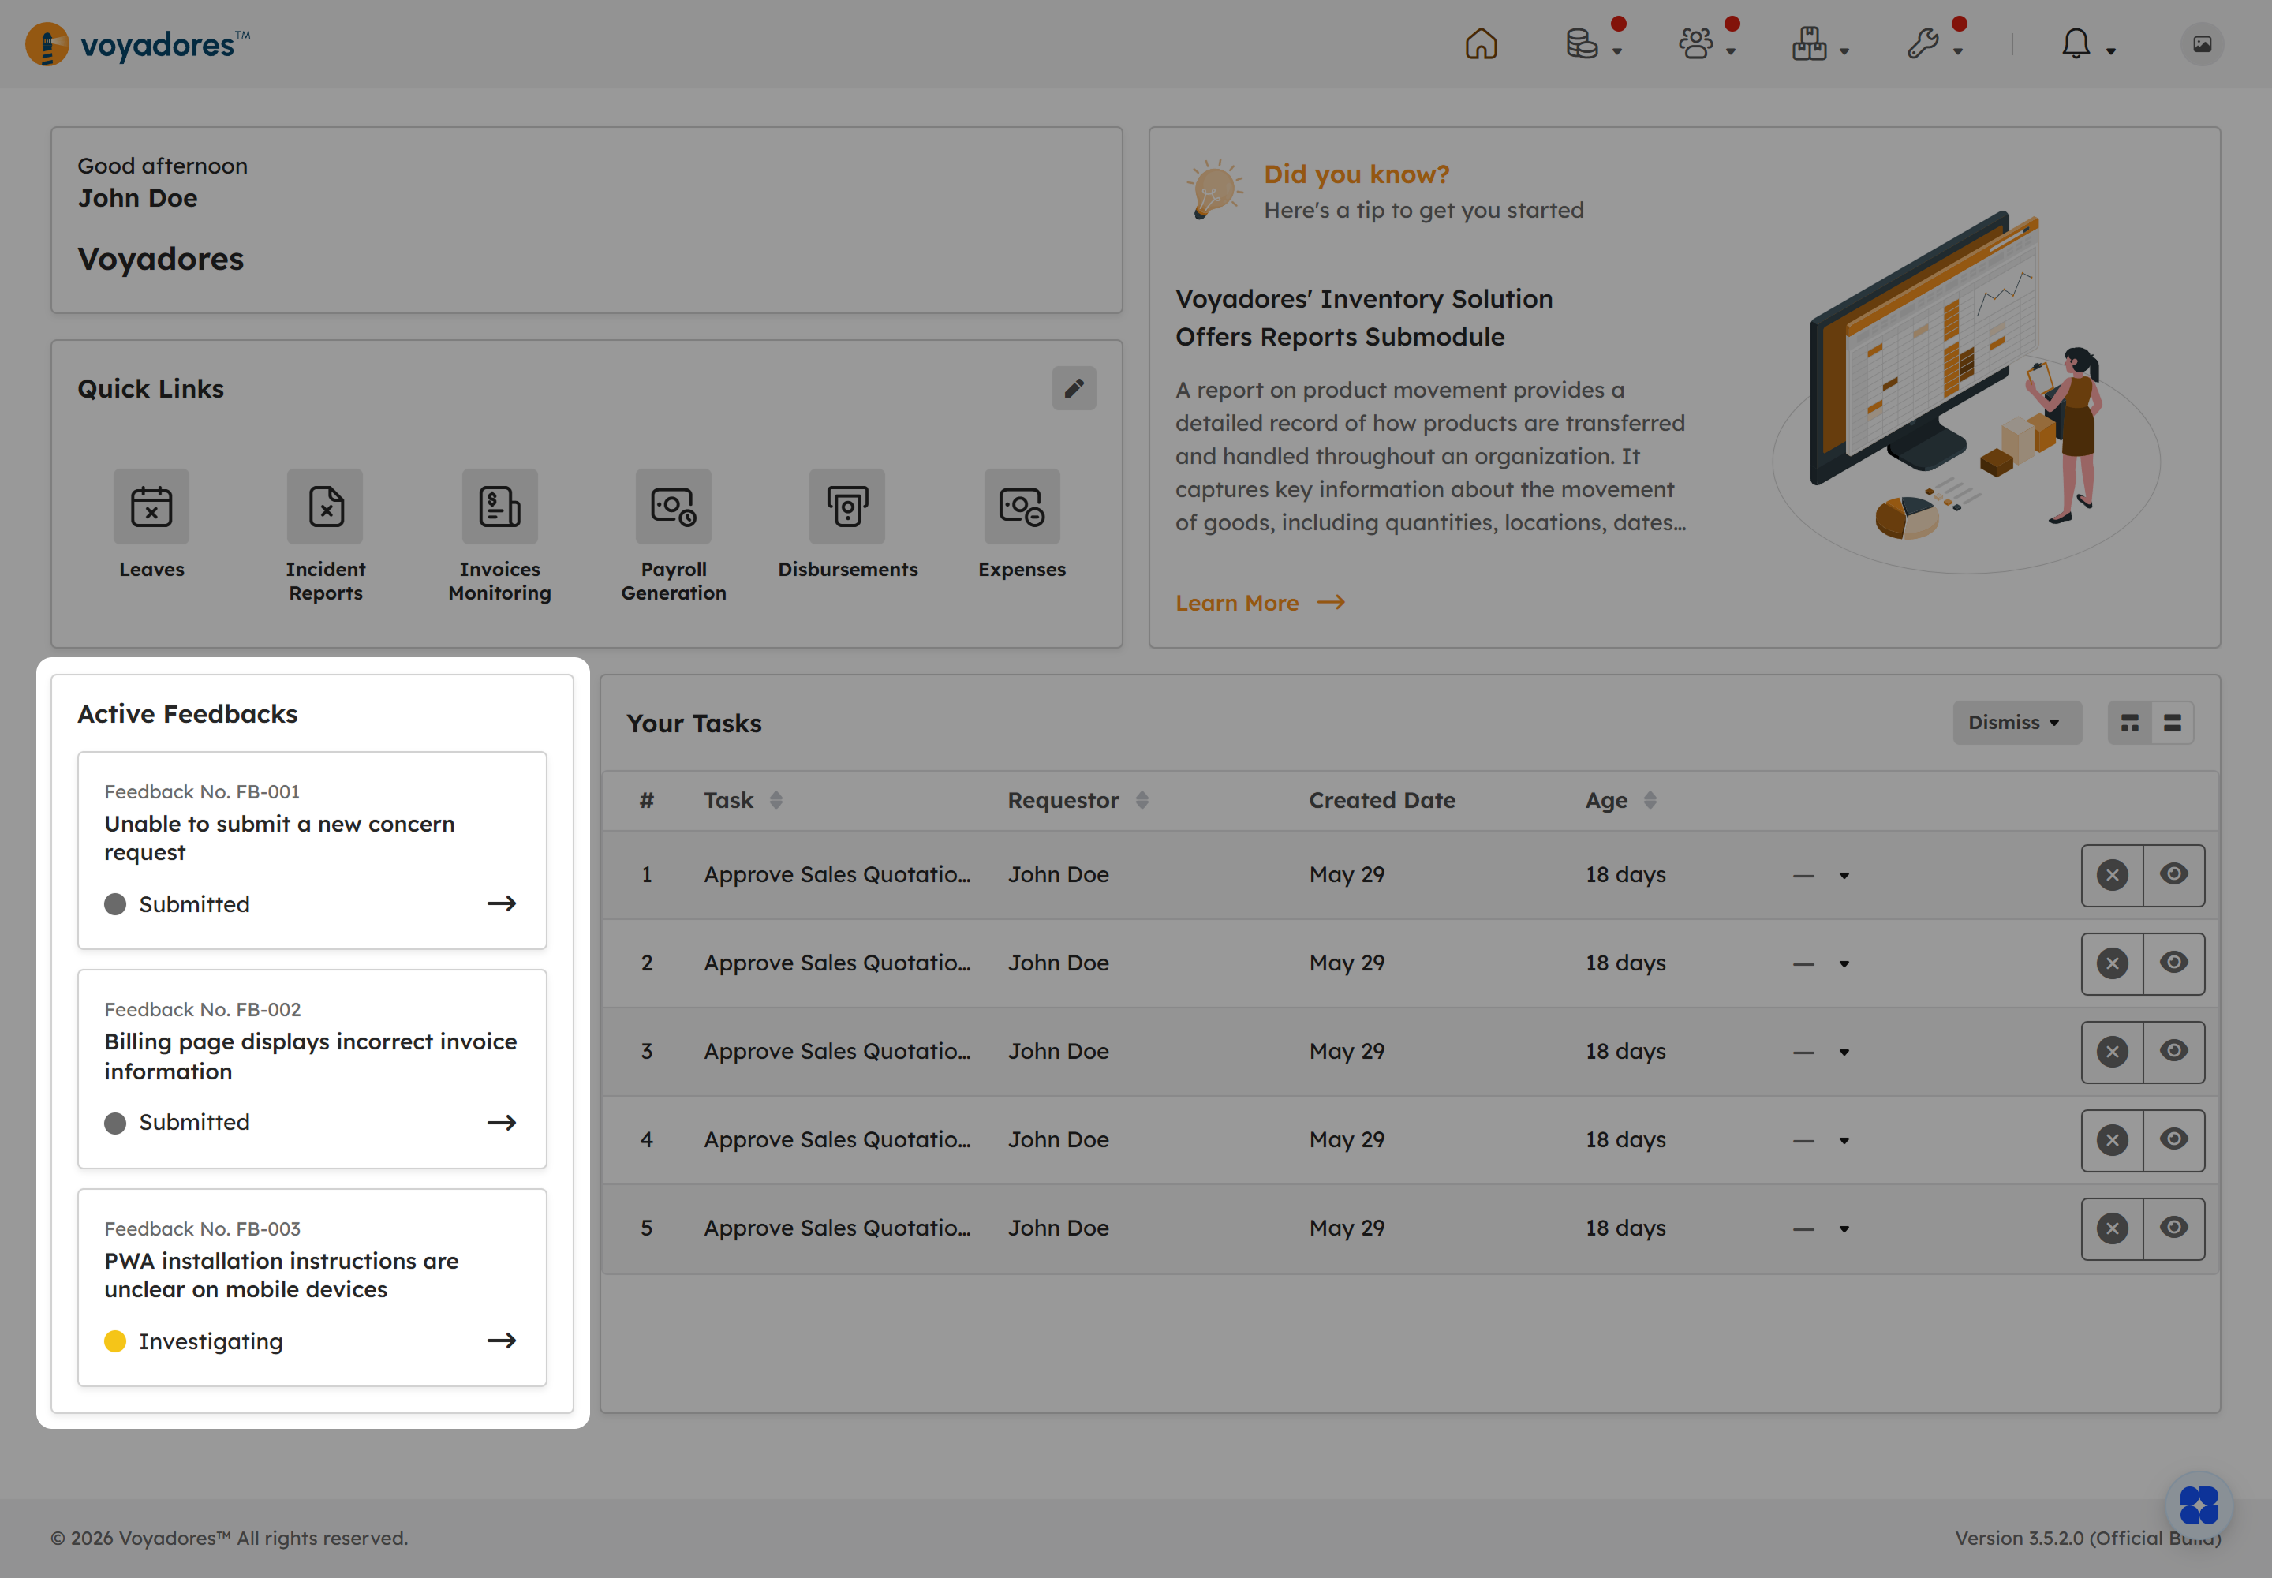The width and height of the screenshot is (2272, 1578).
Task: Click row 1 Approve Sales Quotation task
Action: tap(838, 875)
